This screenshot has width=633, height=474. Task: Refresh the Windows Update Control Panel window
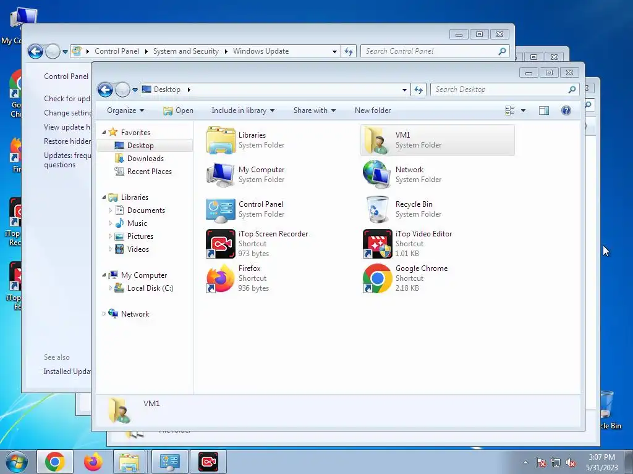349,51
